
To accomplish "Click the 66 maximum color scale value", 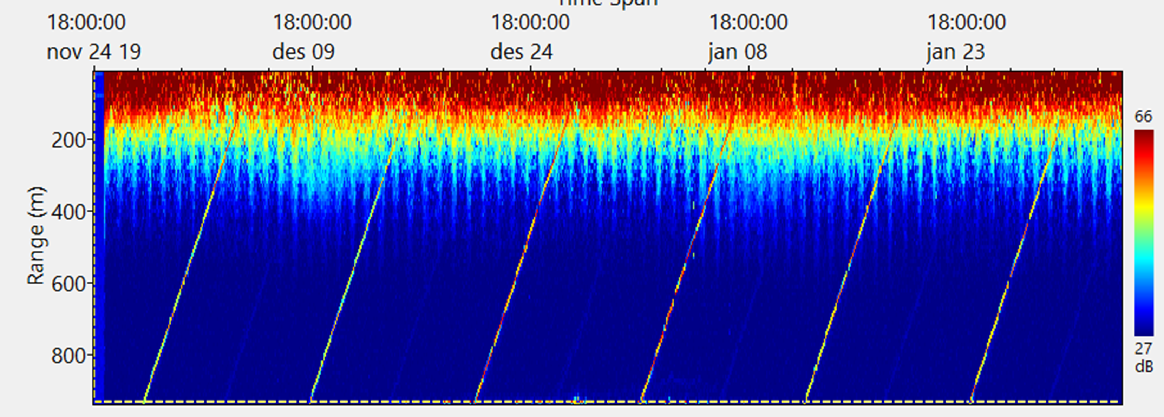I will pos(1144,117).
